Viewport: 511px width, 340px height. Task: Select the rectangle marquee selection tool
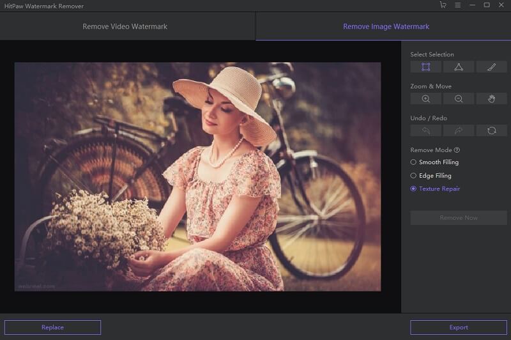pos(426,66)
